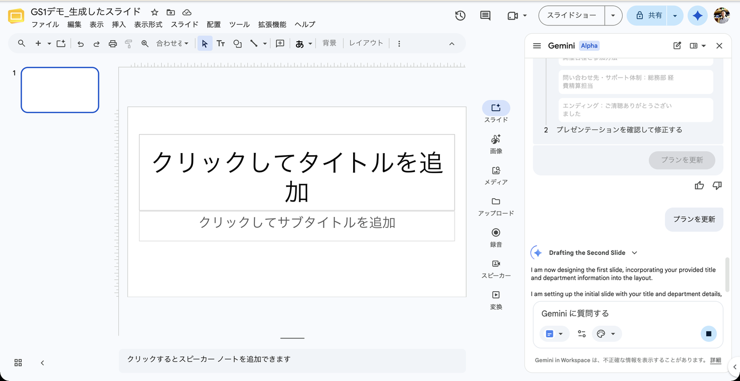
Task: Add a new slide with plus icon
Action: [x=38, y=44]
